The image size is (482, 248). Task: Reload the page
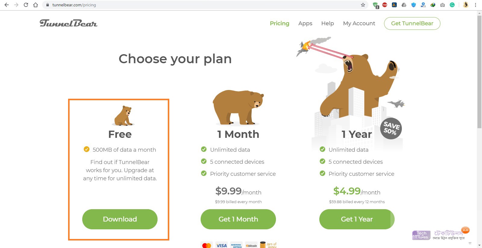26,5
